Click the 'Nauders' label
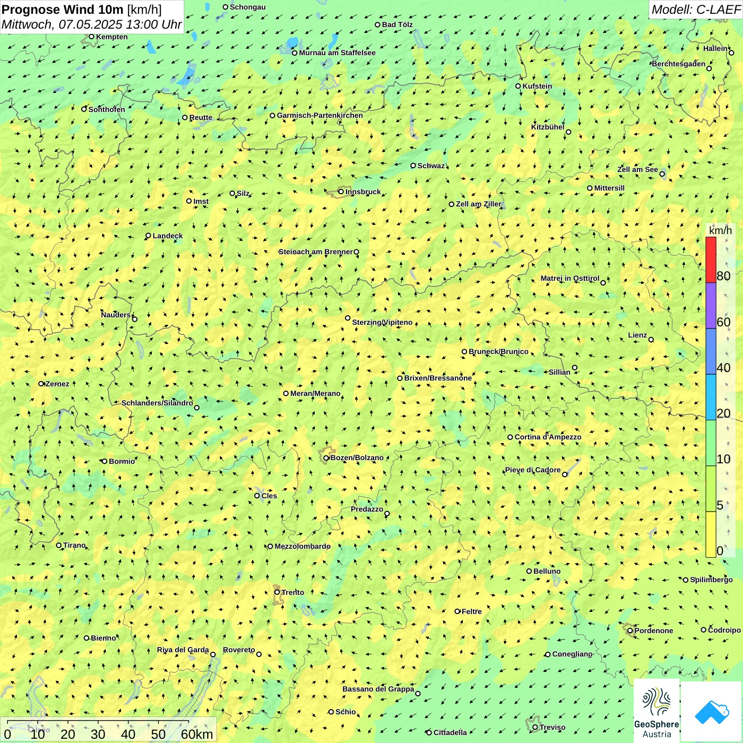The width and height of the screenshot is (743, 743). tap(116, 315)
